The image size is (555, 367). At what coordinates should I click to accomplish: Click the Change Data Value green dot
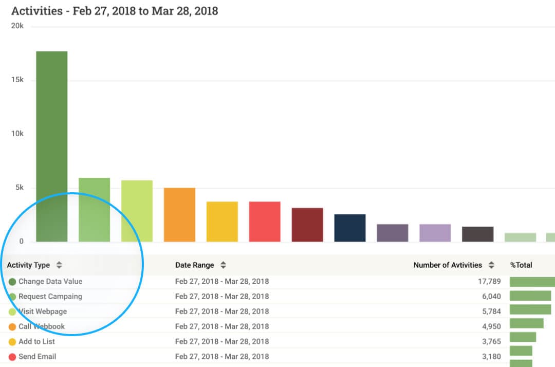pyautogui.click(x=12, y=282)
